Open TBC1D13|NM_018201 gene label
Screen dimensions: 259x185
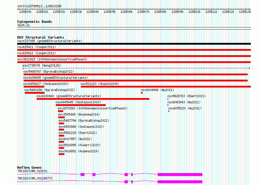pos(32,171)
